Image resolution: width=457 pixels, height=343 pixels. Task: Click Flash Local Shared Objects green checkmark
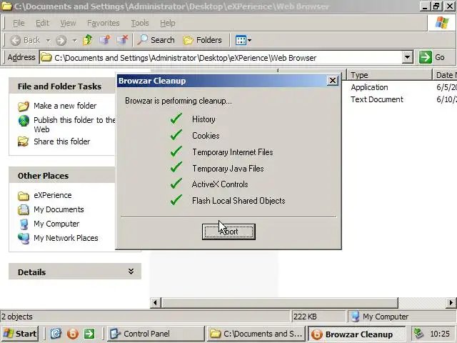pos(176,200)
